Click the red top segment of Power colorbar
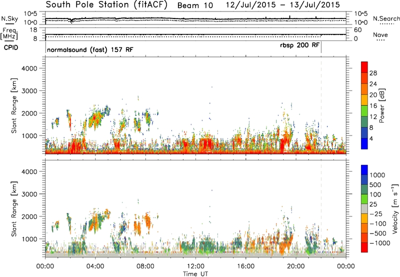Screen dimensions: 400x277 click(364, 67)
